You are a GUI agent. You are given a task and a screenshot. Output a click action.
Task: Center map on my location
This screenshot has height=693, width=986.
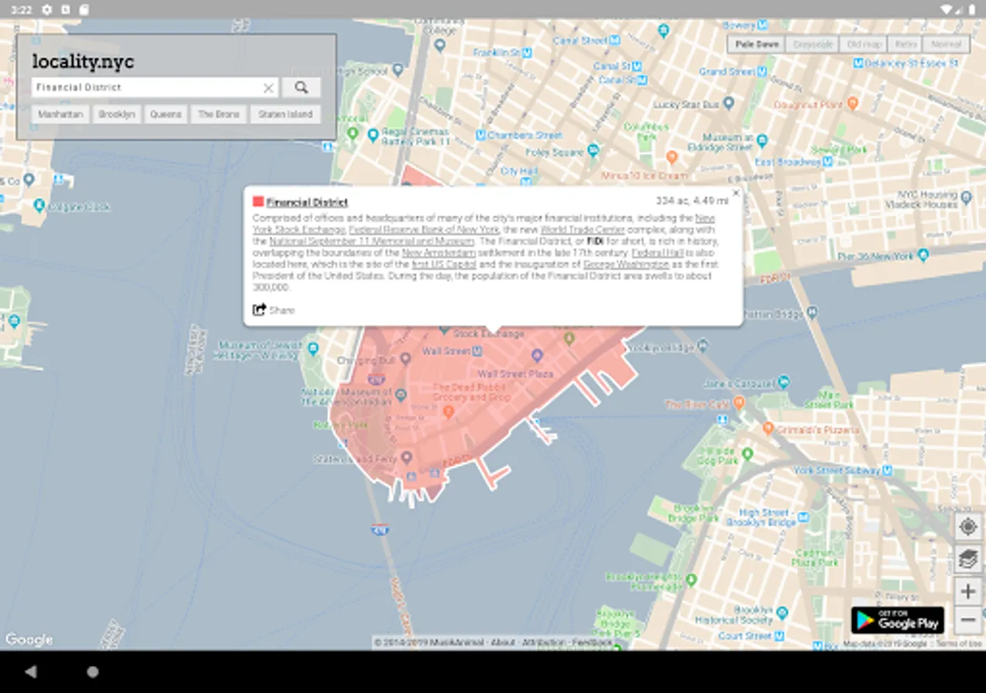pos(968,527)
